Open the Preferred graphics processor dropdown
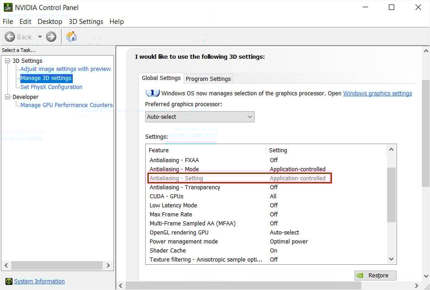Viewport: 430px width, 290px height. pos(200,117)
